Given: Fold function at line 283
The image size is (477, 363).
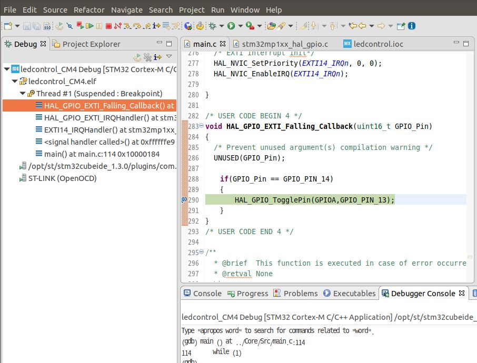Looking at the screenshot, I should pyautogui.click(x=202, y=126).
